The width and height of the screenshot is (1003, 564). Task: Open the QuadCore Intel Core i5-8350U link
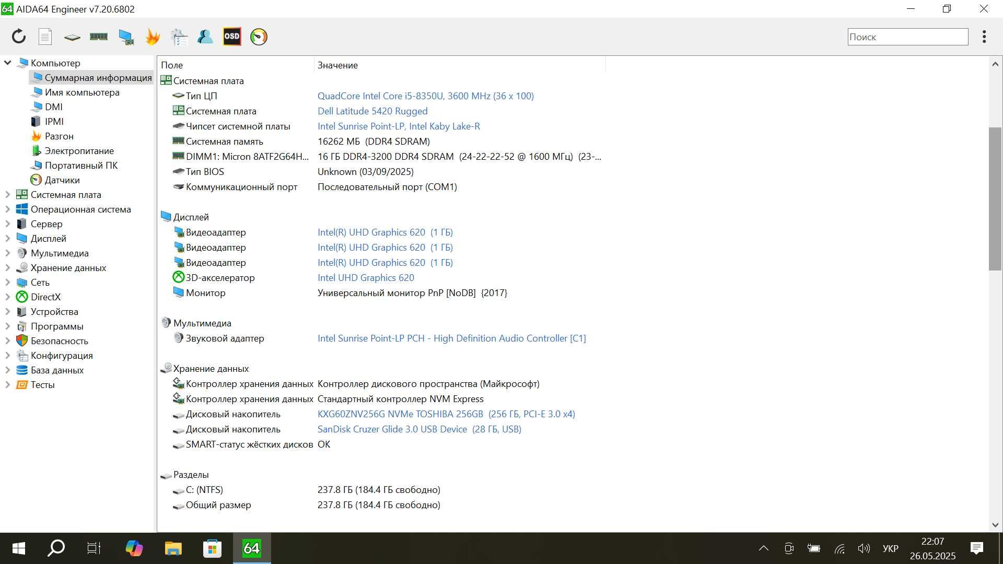pos(425,96)
